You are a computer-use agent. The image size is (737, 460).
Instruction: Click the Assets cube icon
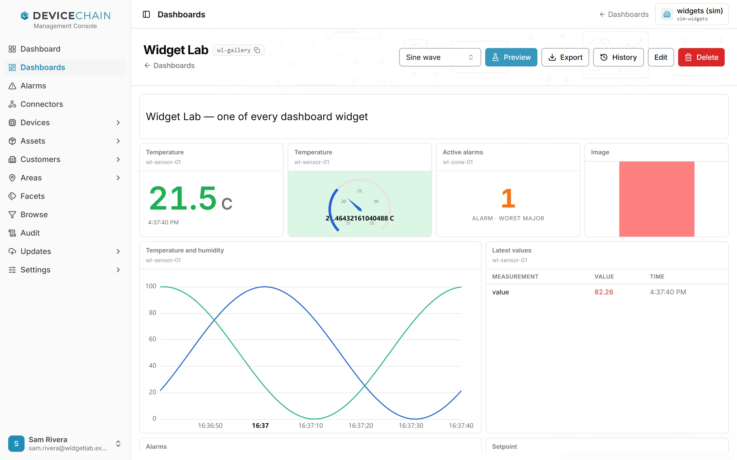coord(12,141)
